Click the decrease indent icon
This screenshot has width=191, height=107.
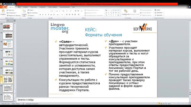[76, 11]
